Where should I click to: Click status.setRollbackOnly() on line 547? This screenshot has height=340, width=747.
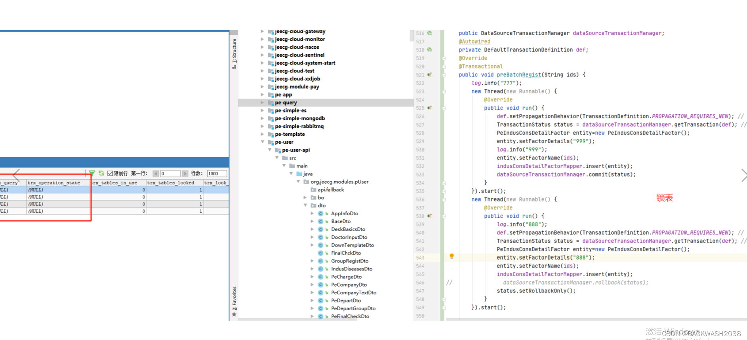coord(536,291)
